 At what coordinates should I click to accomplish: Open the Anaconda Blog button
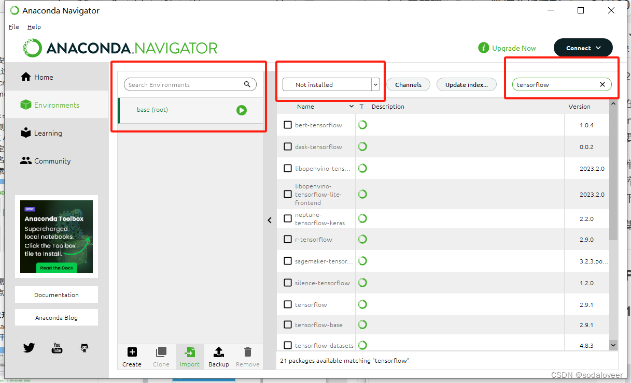(57, 317)
